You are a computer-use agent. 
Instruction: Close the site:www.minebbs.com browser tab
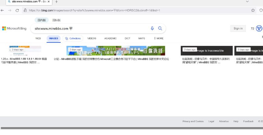pyautogui.click(x=49, y=2)
